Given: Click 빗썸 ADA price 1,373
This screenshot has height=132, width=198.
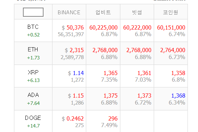Looking at the screenshot, I should (144, 96).
